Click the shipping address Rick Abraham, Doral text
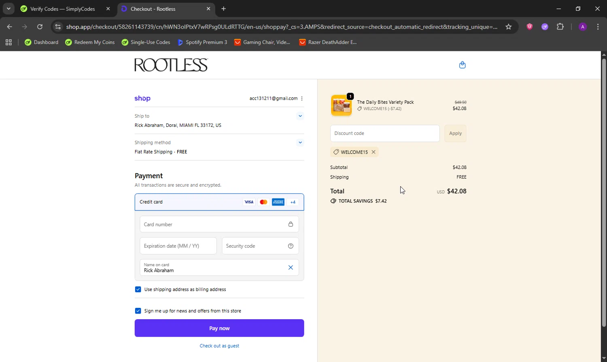Screen dimensions: 607x362 tap(178, 125)
